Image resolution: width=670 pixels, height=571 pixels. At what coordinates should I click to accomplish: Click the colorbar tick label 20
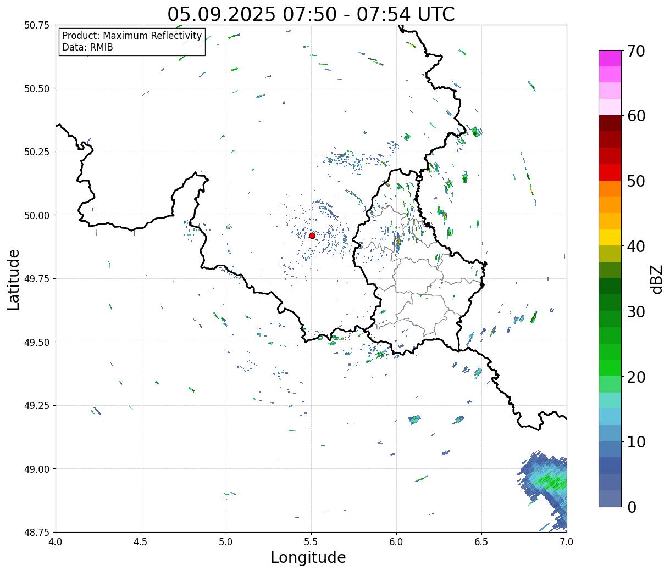tap(635, 377)
